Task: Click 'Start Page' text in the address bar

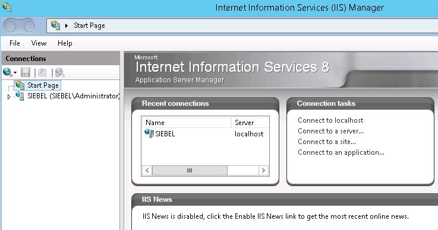Action: pyautogui.click(x=89, y=25)
